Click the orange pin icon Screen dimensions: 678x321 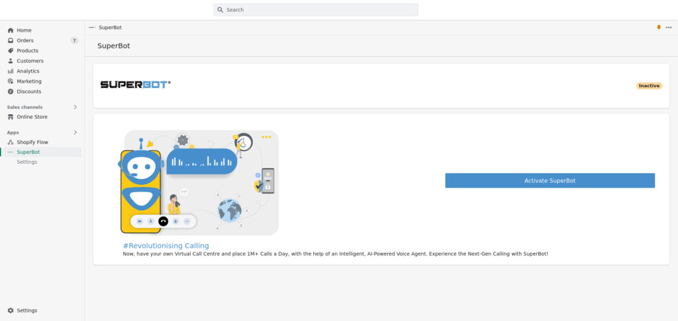click(659, 27)
